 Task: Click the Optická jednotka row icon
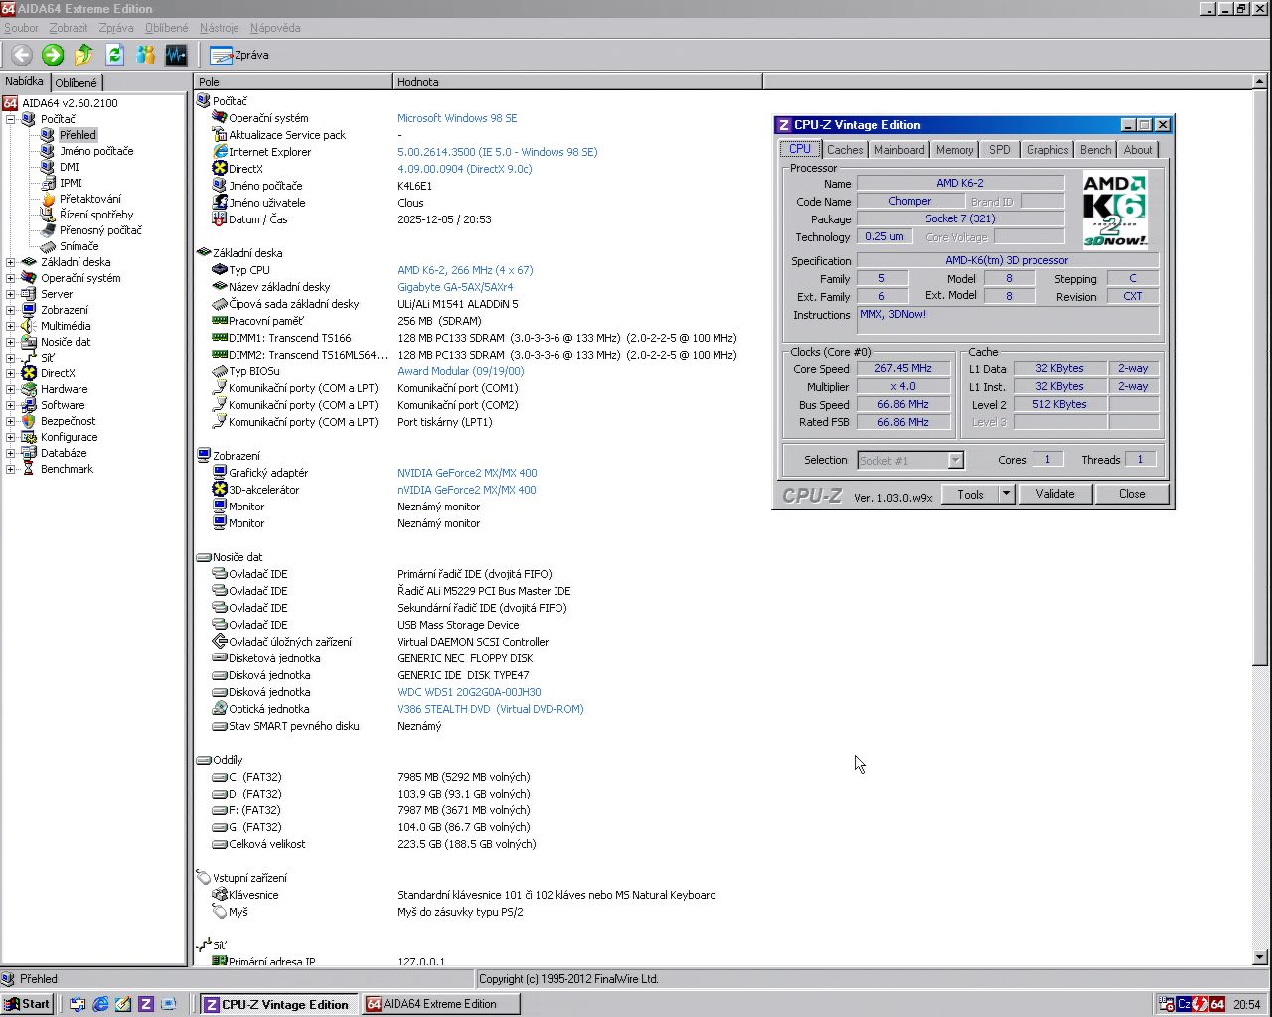click(220, 709)
